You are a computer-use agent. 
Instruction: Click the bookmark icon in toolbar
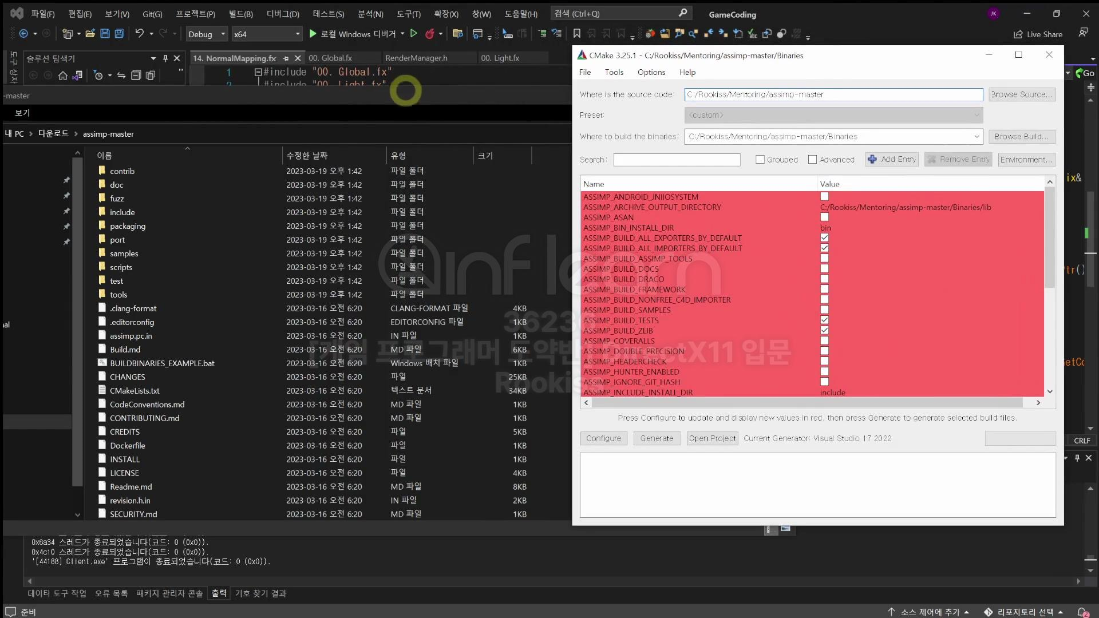tap(576, 34)
